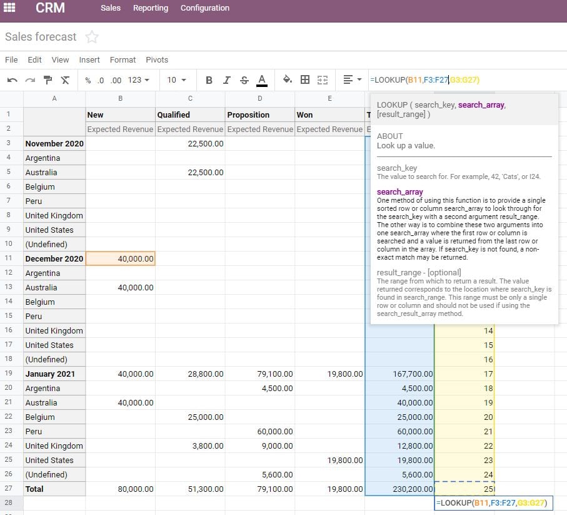Toggle italic formatting
The width and height of the screenshot is (567, 515).
point(226,80)
